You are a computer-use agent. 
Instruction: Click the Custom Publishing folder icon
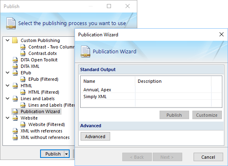[x=15, y=40]
